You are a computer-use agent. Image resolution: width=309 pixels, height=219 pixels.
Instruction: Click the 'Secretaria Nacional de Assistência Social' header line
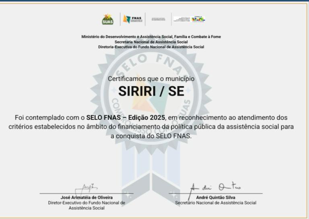[x=151, y=42]
